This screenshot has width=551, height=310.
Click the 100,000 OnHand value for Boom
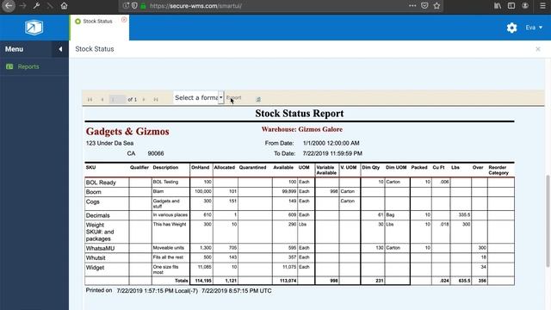pyautogui.click(x=203, y=191)
